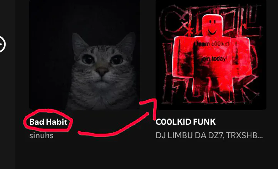Open artist DJ LIMBU DA DZ7
The width and height of the screenshot is (278, 169).
[x=189, y=136]
